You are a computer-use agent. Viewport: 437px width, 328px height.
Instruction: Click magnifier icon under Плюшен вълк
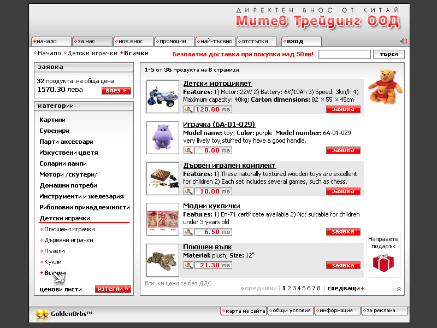[188, 265]
